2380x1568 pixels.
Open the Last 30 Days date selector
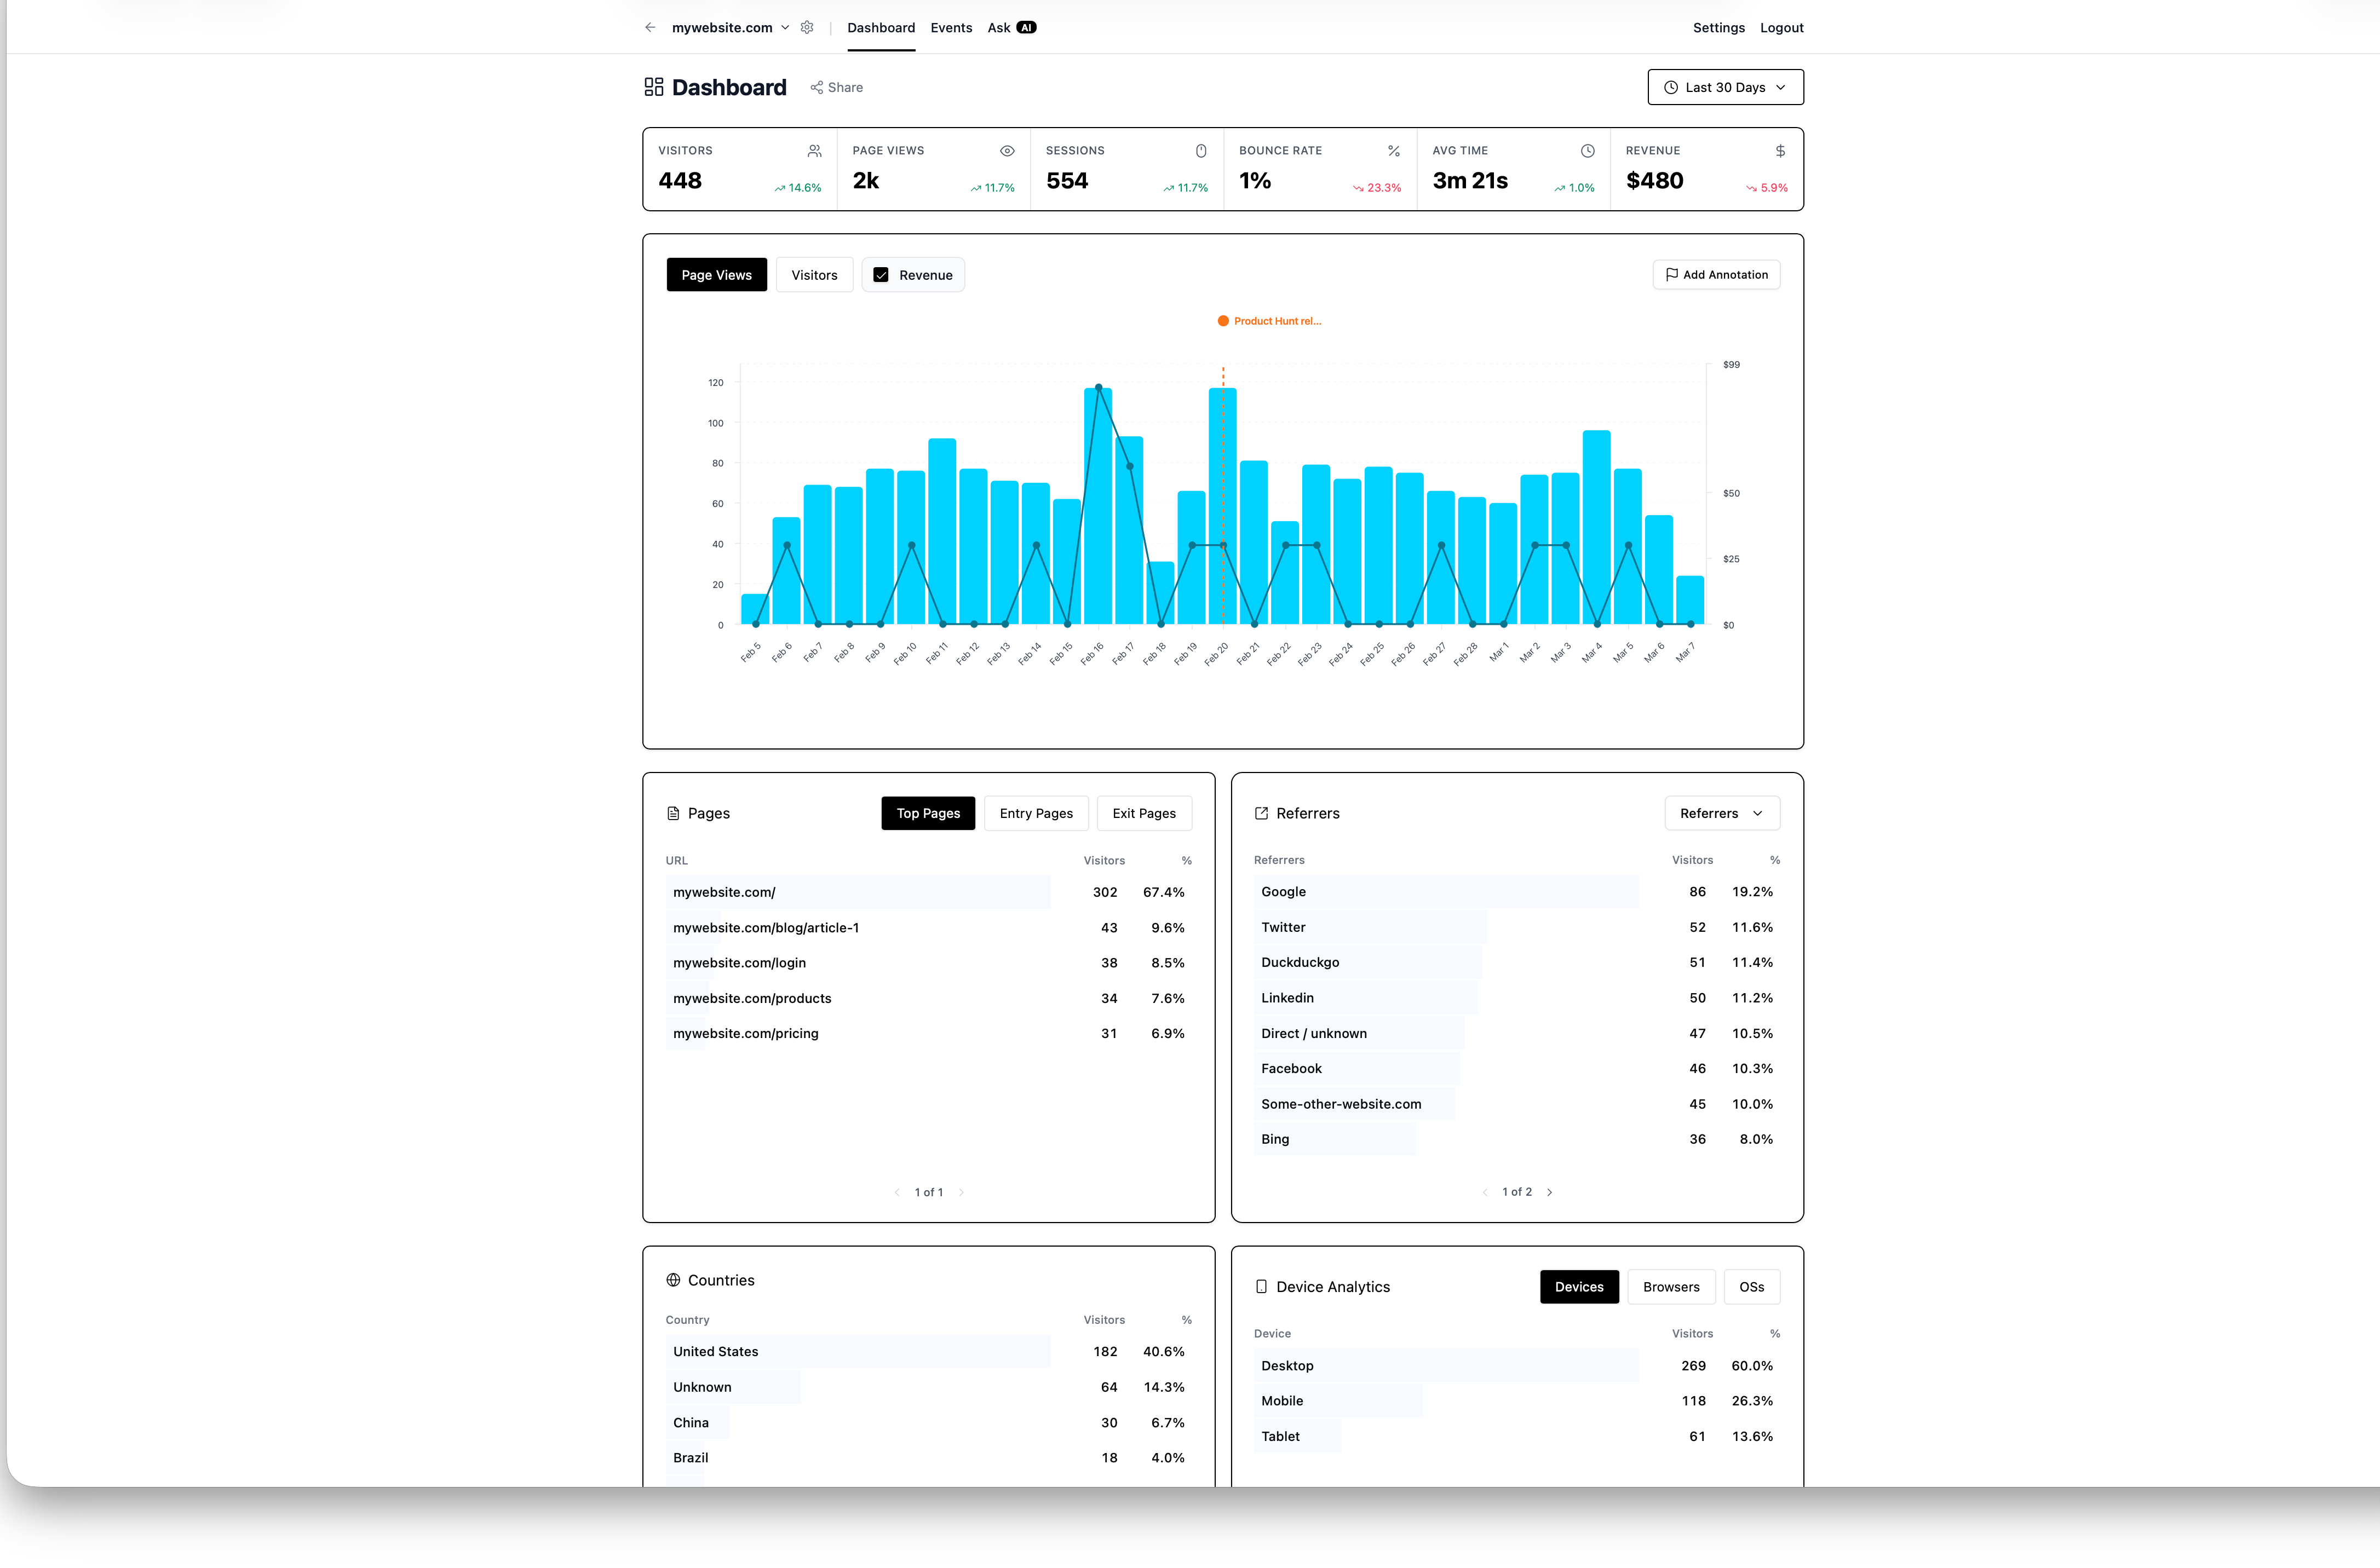1725,87
